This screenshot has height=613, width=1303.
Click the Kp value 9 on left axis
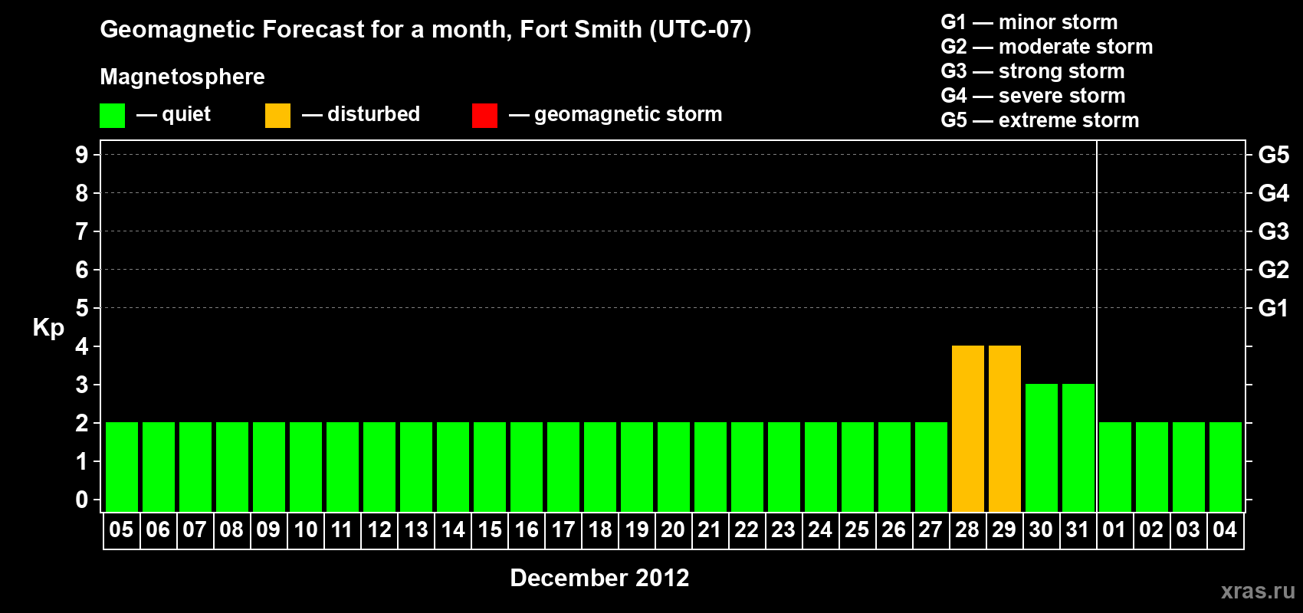tap(82, 155)
